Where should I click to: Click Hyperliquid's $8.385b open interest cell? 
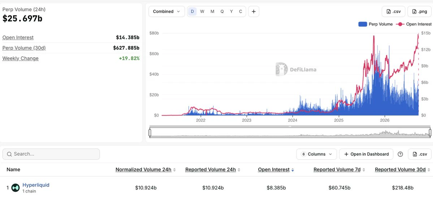pyautogui.click(x=276, y=188)
